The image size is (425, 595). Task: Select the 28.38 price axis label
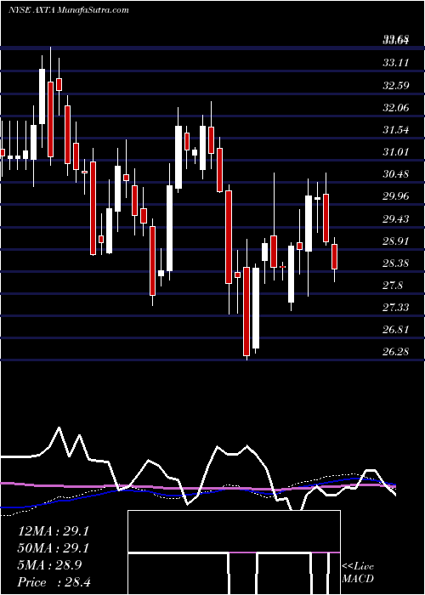click(396, 263)
